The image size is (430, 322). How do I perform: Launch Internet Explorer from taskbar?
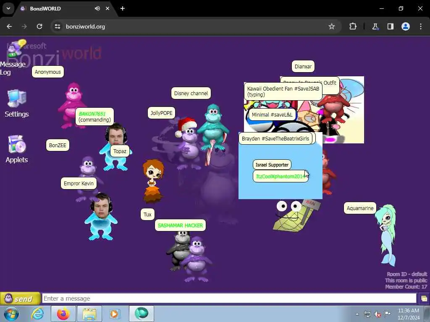point(37,314)
